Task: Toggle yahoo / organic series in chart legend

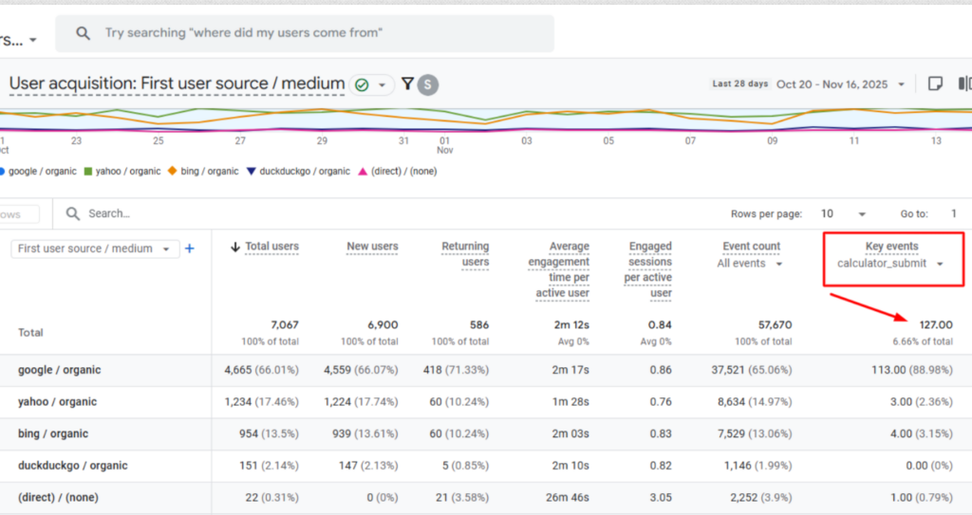Action: coord(122,172)
